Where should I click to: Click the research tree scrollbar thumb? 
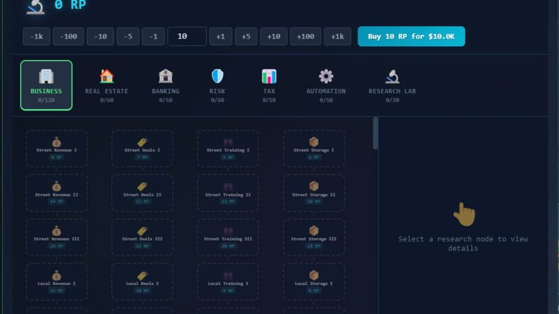tap(375, 133)
